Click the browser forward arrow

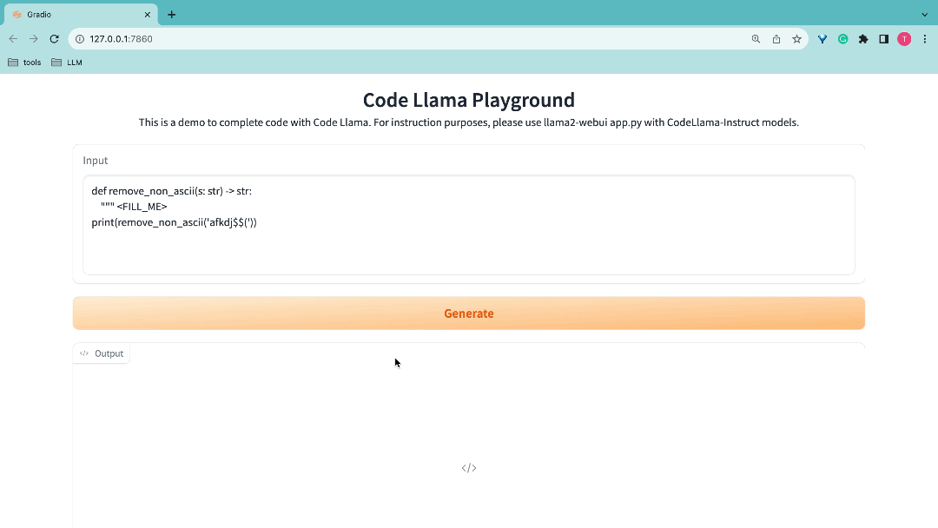[x=34, y=39]
